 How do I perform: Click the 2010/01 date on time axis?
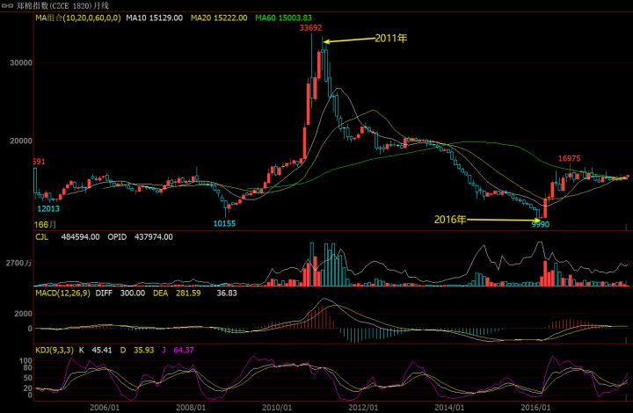276,407
